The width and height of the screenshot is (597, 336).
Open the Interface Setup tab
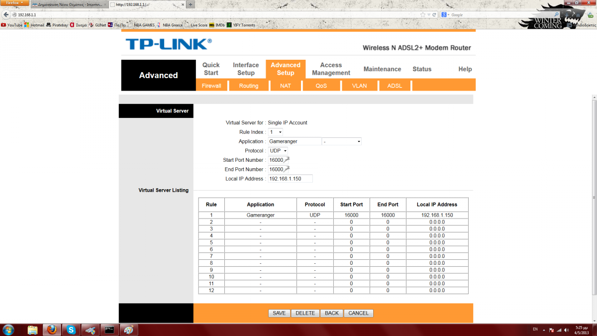pyautogui.click(x=246, y=69)
